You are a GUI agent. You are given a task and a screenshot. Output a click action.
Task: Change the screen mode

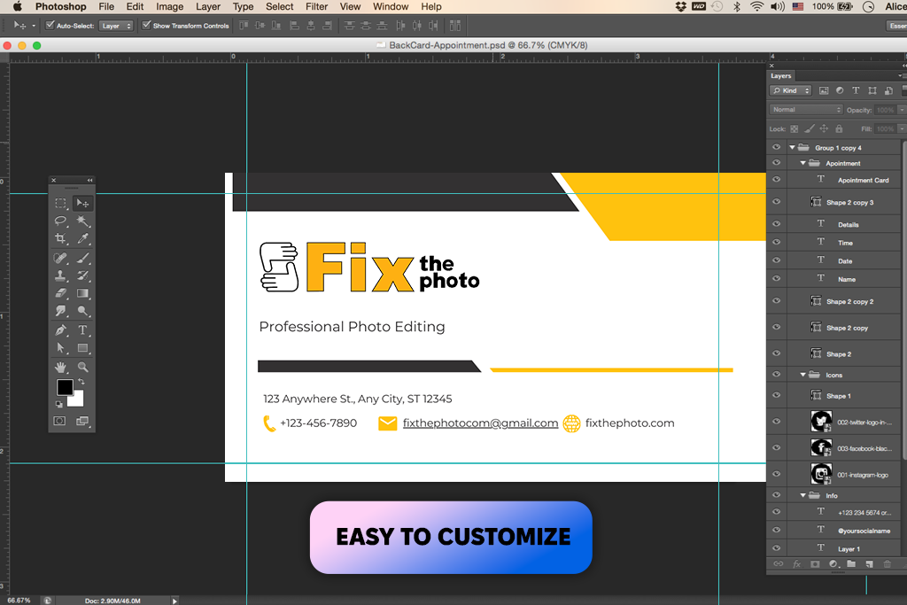(82, 421)
